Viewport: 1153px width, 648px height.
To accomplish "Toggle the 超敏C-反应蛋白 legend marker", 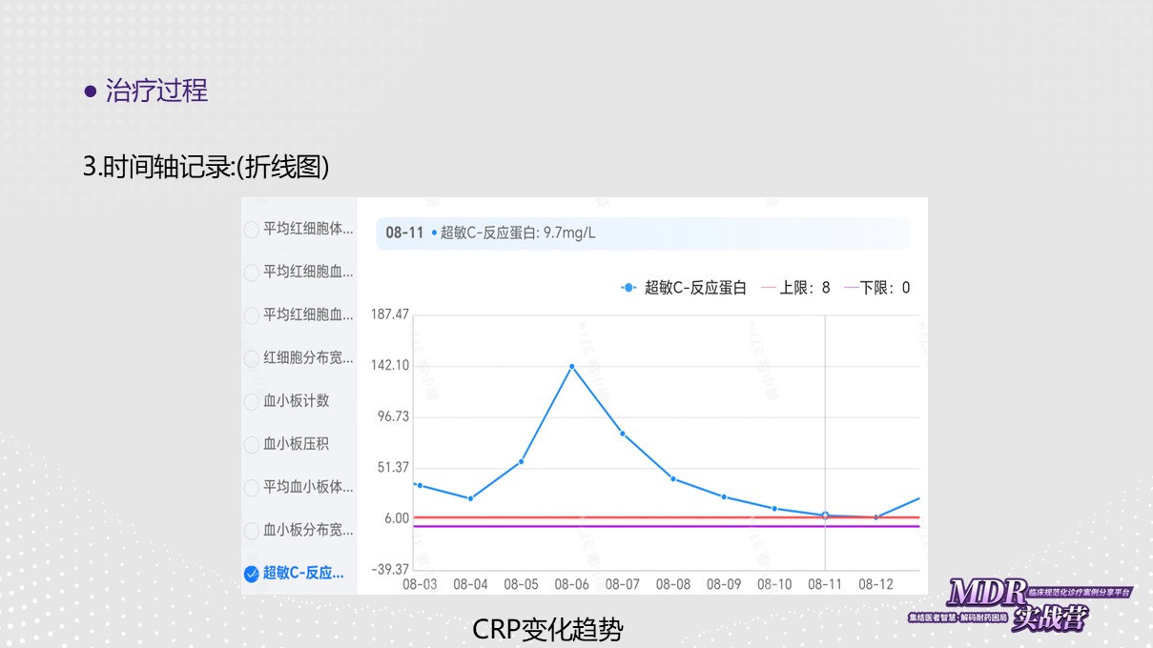I will (628, 288).
